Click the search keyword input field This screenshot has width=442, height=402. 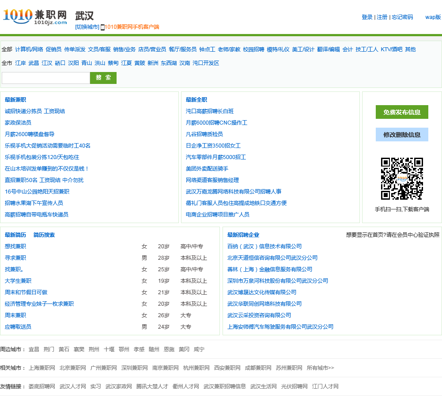point(46,78)
